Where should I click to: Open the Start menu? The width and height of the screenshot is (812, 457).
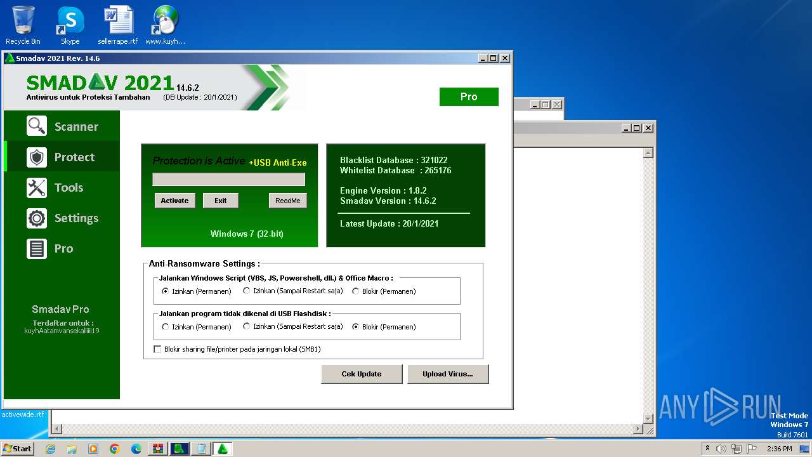click(x=17, y=449)
